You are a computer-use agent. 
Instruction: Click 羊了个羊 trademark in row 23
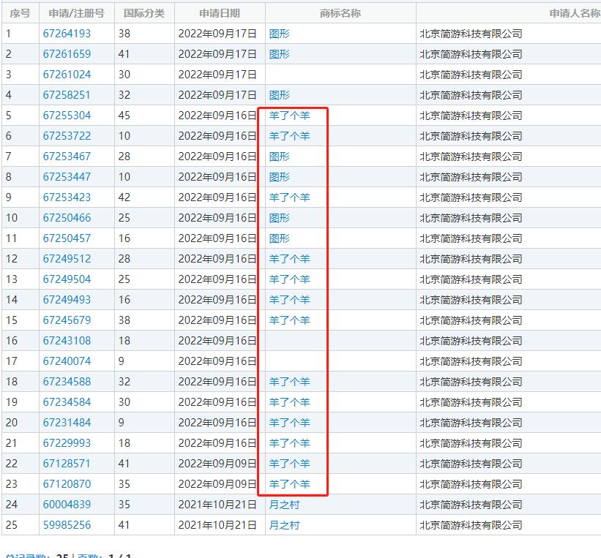coord(289,484)
